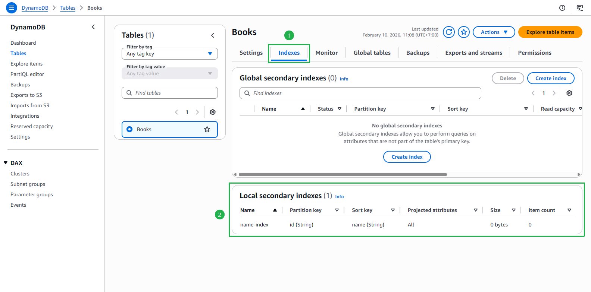The height and width of the screenshot is (292, 591).
Task: Open Info link for Global secondary indexes
Action: click(x=344, y=79)
